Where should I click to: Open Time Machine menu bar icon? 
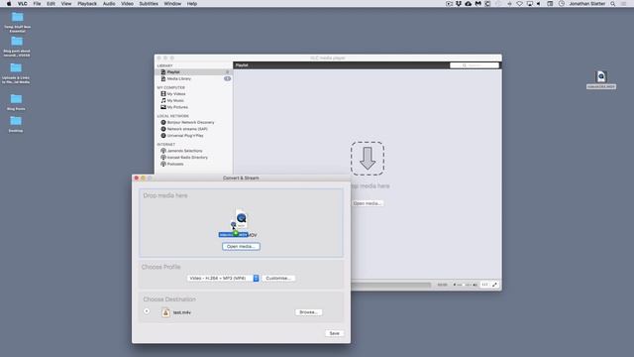[x=562, y=4]
